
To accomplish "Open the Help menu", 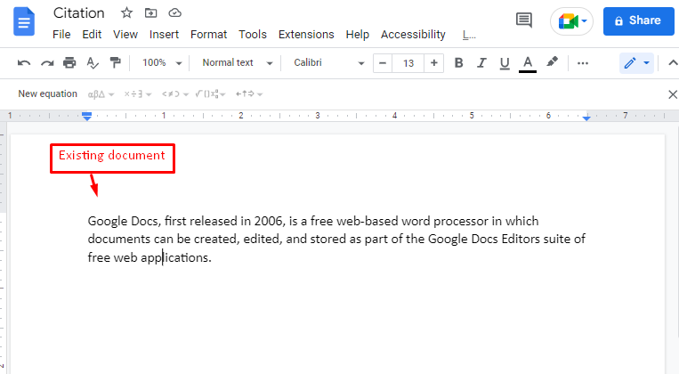I will click(x=357, y=34).
